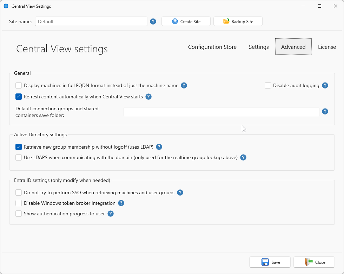
Task: Show help for Retrieve new group membership
Action: click(159, 147)
